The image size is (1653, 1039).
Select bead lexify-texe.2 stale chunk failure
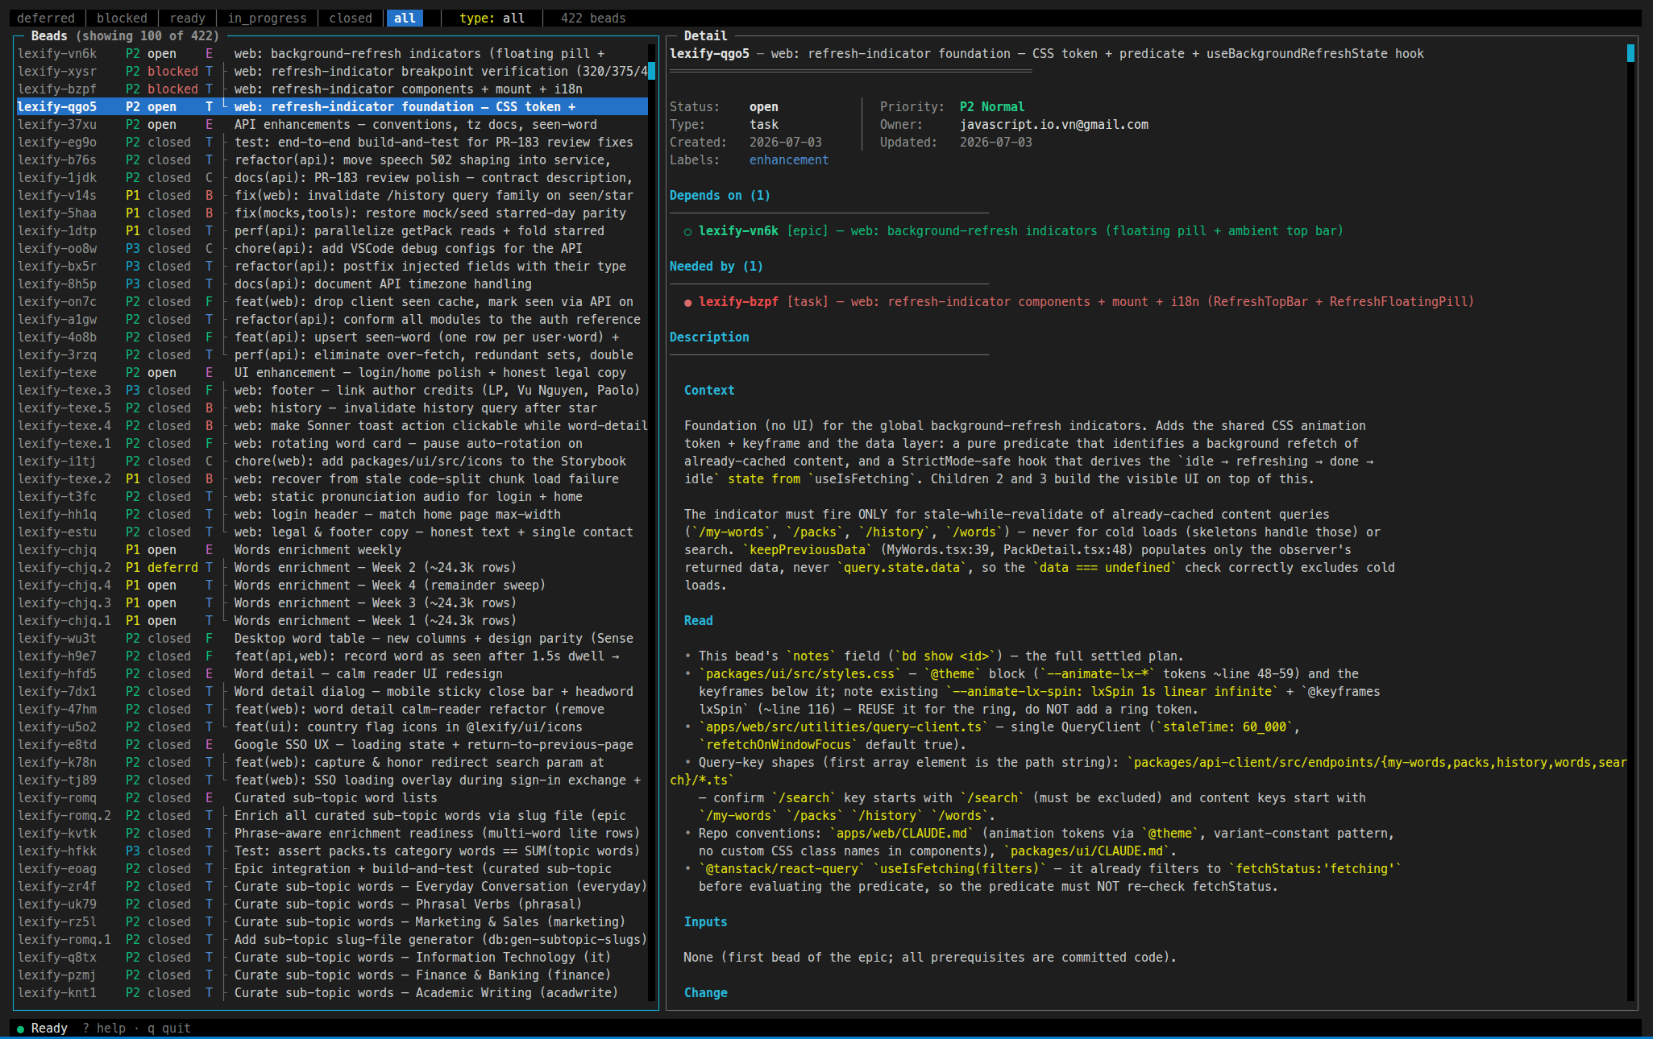pos(332,478)
